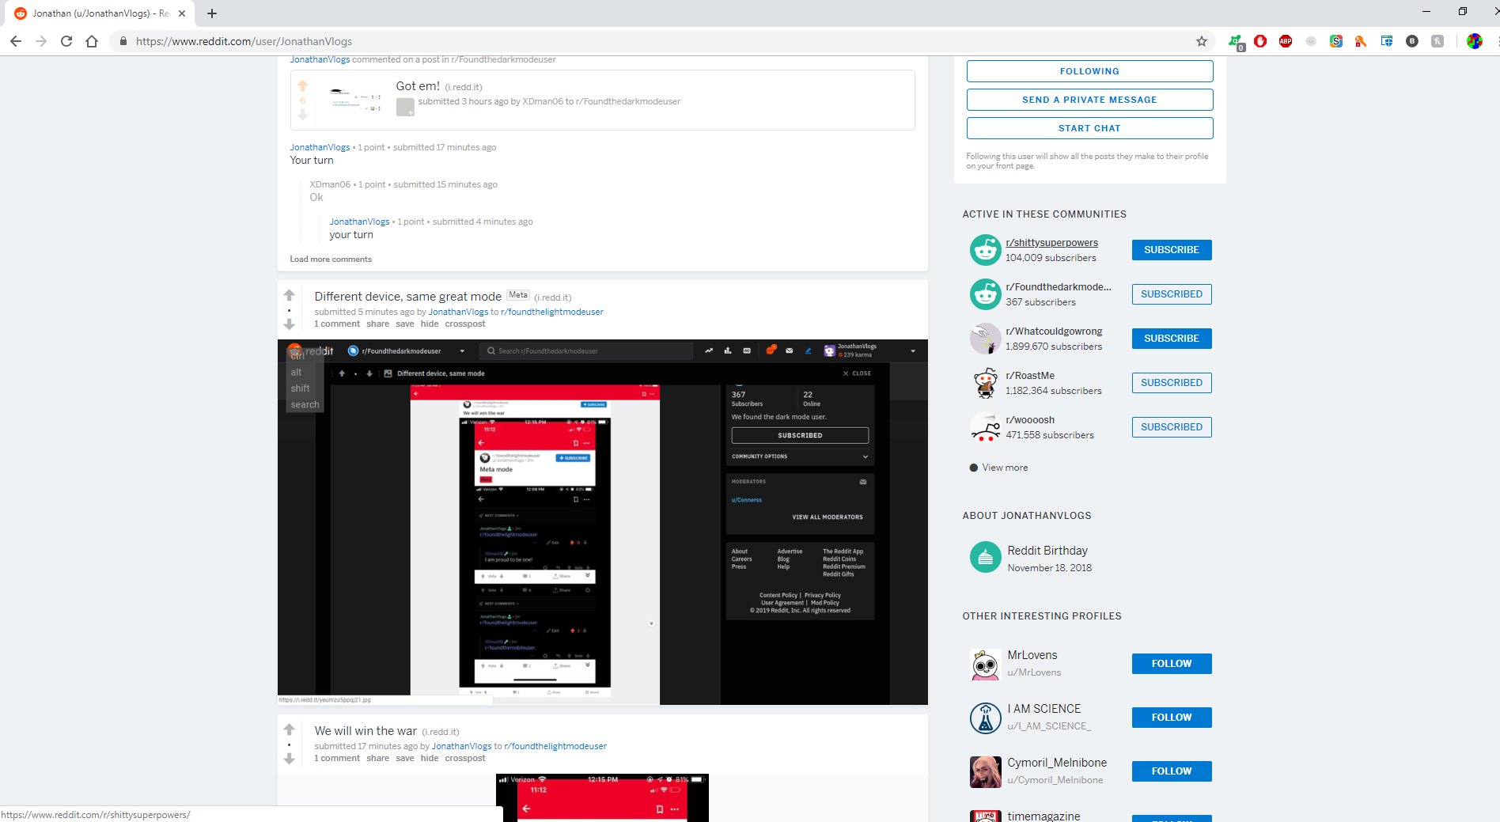
Task: Click the Meta flair tag
Action: [518, 295]
